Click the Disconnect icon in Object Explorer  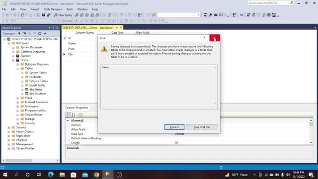pos(24,33)
